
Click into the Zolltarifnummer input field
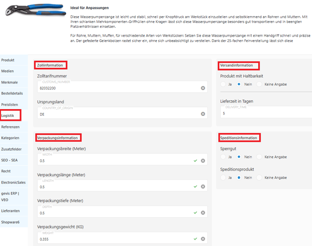117,88
